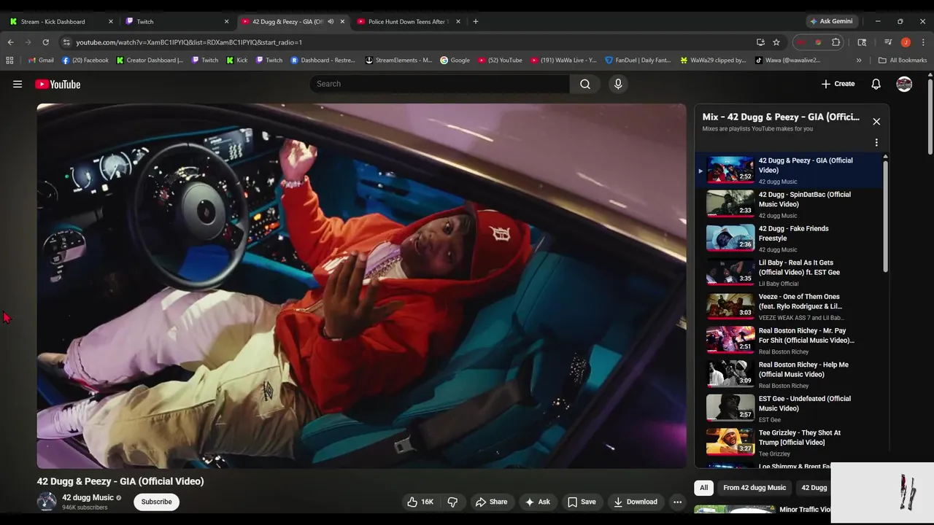Expand the hidden bookmarks overflow chevron
934x525 pixels.
tap(859, 61)
